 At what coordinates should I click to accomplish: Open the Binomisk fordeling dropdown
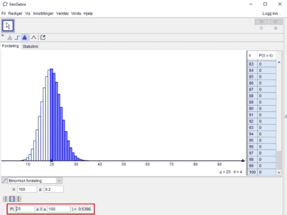click(35, 180)
